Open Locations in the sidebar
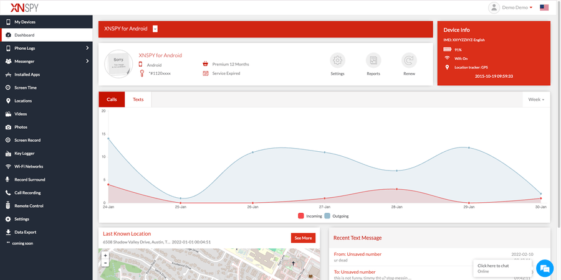Screen dimensions: 561x280 click(x=47, y=101)
